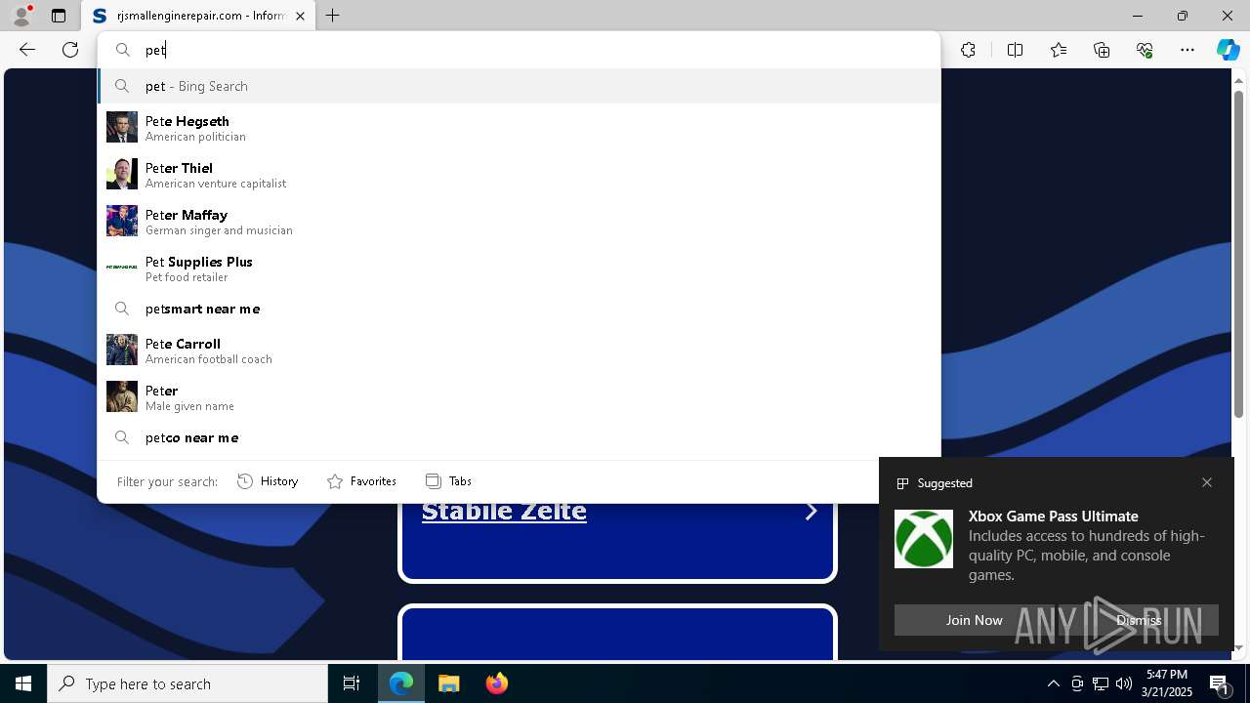The height and width of the screenshot is (703, 1250).
Task: Click the Xbox logo in notification
Action: point(924,539)
